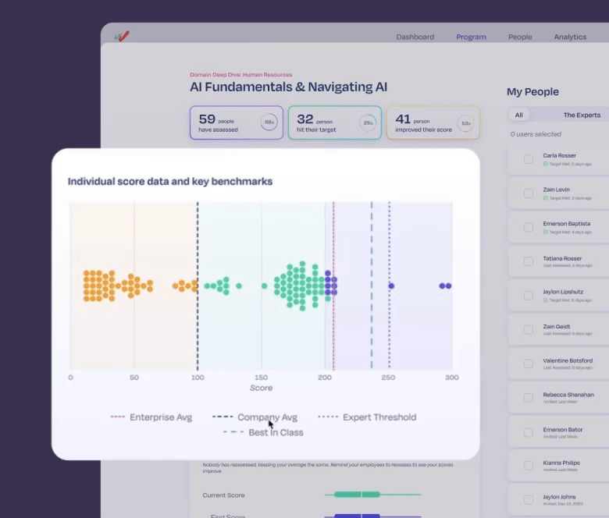609x518 pixels.
Task: Click the My People heading
Action: pos(532,91)
